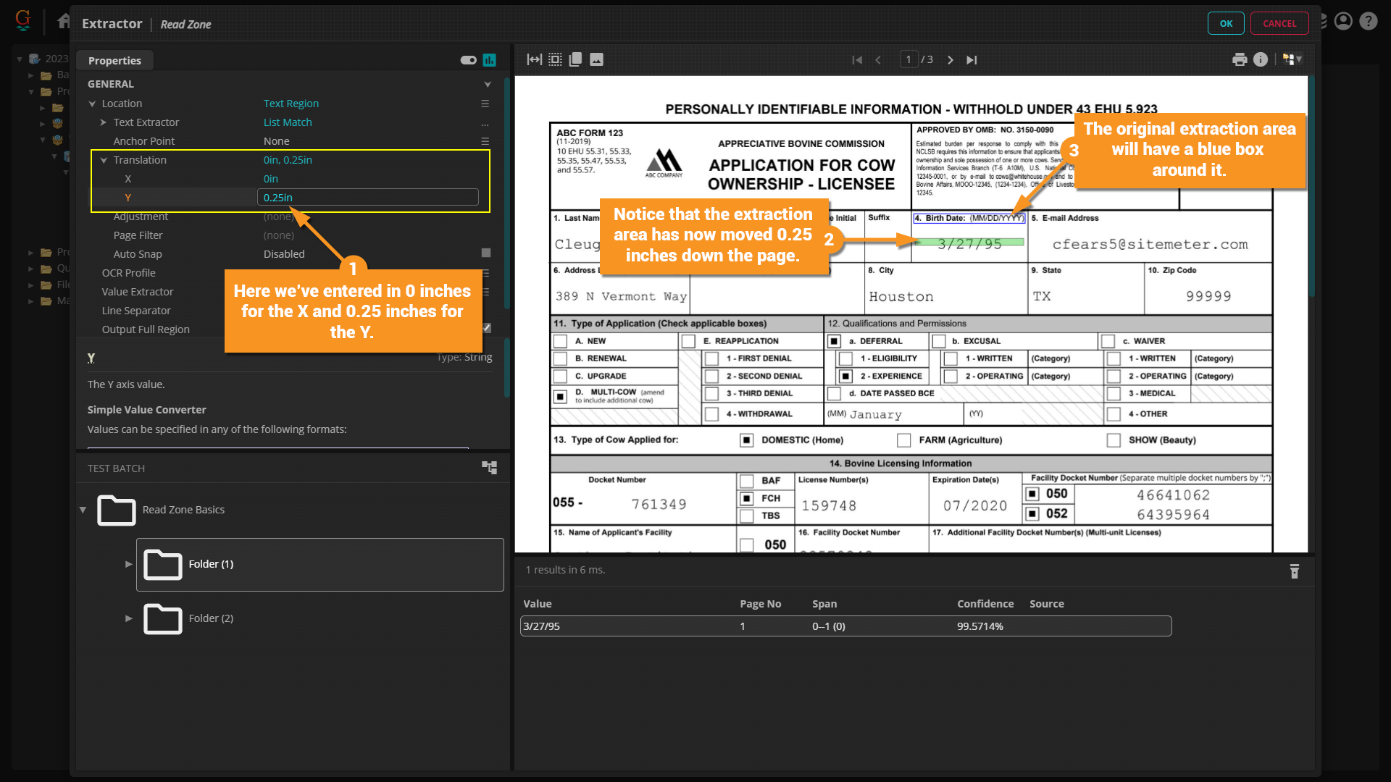Collapse the Translation property group
This screenshot has width=1391, height=782.
(x=104, y=160)
